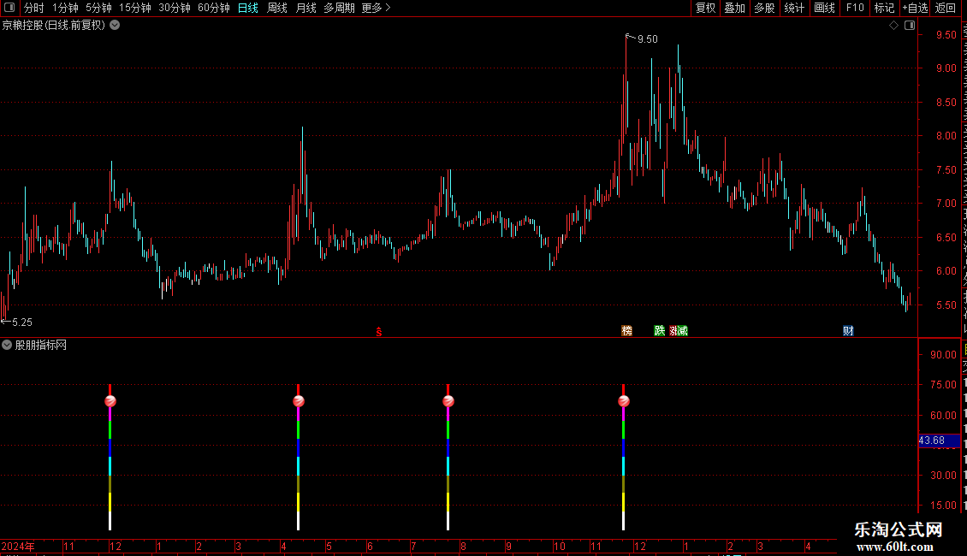Click the 9.00 price axis label
The width and height of the screenshot is (967, 556).
coord(946,68)
